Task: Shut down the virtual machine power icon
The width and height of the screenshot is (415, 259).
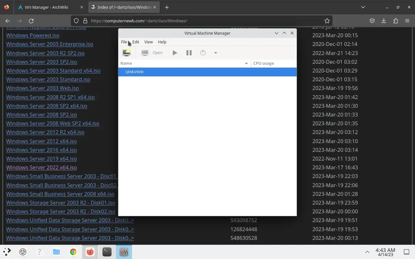Action: click(x=203, y=53)
